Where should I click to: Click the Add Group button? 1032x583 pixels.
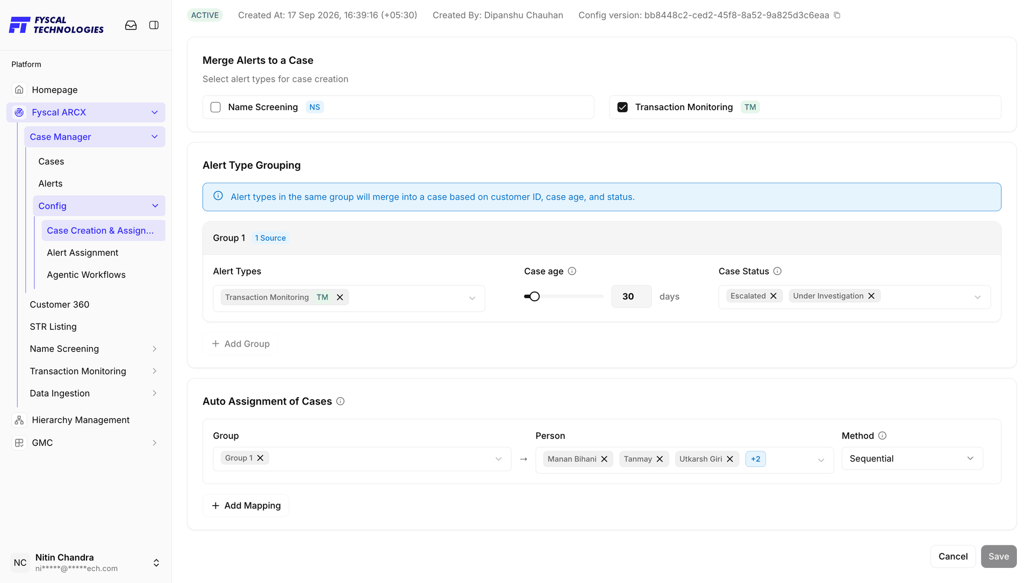[240, 344]
